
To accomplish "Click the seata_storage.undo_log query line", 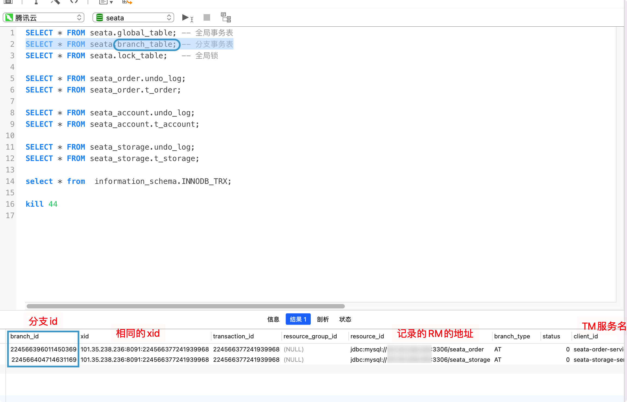I will tap(110, 147).
